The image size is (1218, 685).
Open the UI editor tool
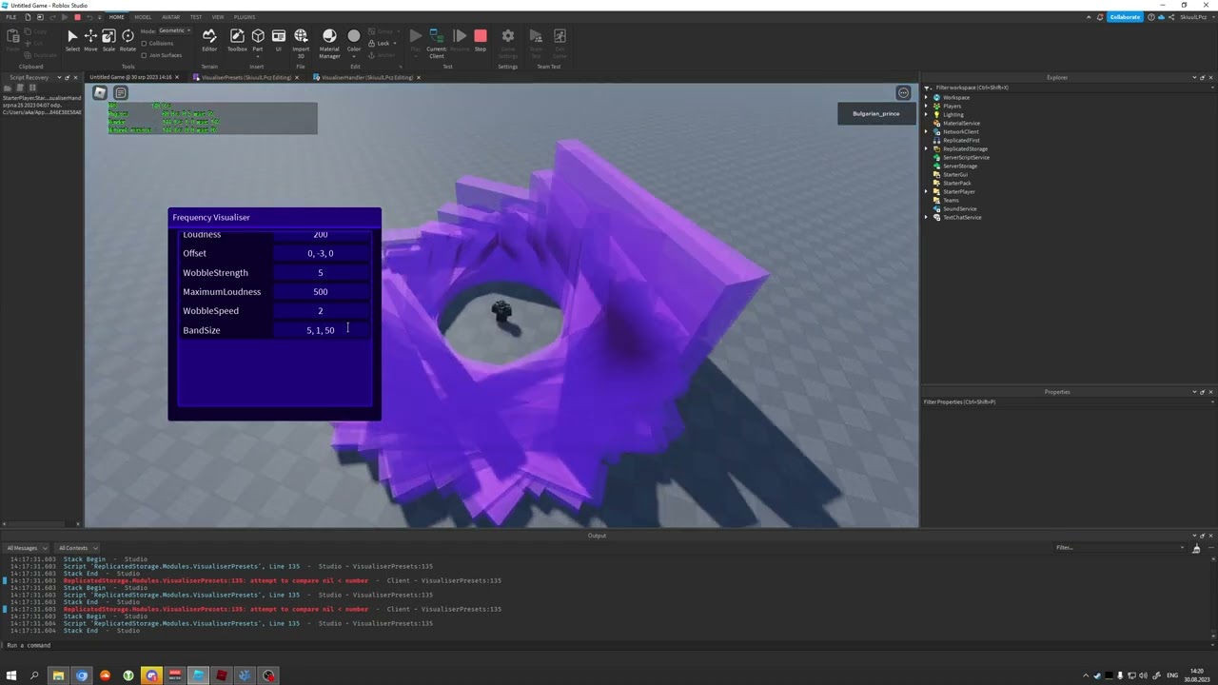pyautogui.click(x=279, y=40)
